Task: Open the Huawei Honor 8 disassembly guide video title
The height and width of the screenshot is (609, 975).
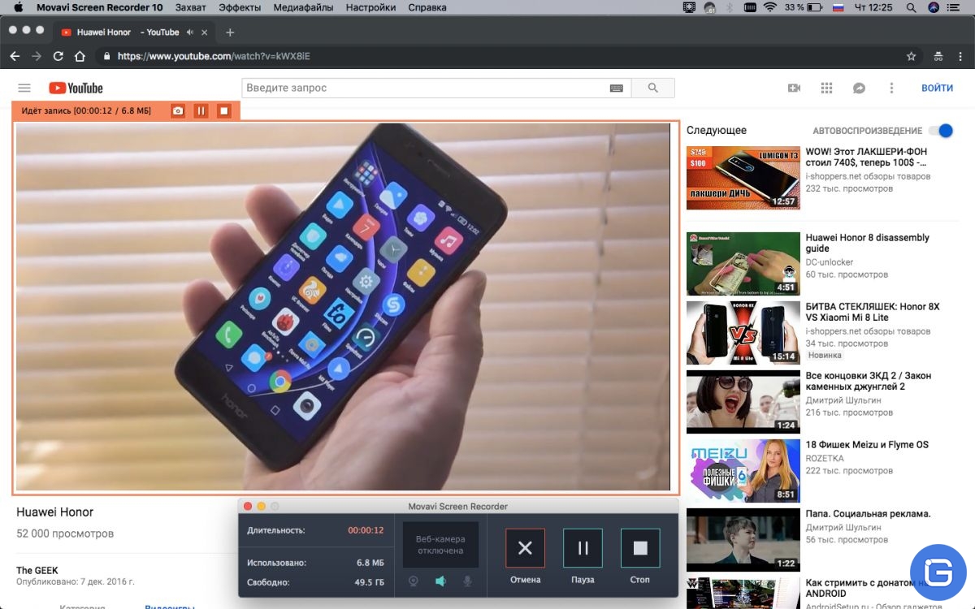Action: coord(867,243)
